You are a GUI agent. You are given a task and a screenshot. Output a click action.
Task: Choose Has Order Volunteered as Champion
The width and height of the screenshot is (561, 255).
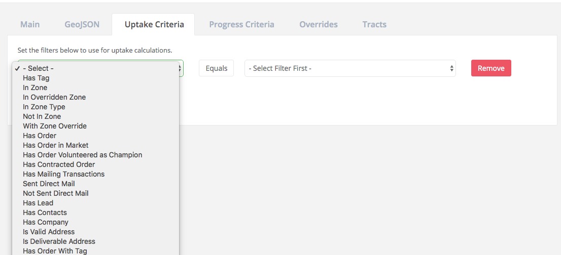pyautogui.click(x=82, y=155)
